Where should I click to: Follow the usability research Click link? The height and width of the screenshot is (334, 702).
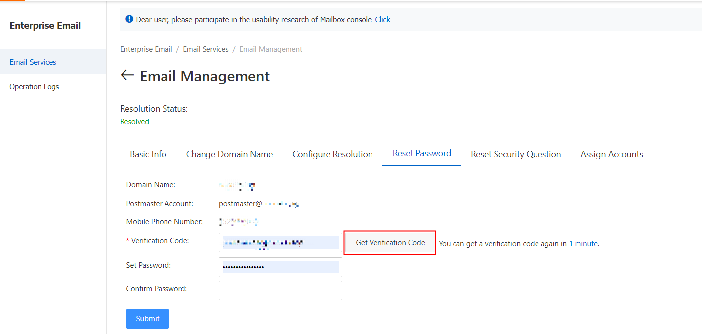[x=382, y=20]
